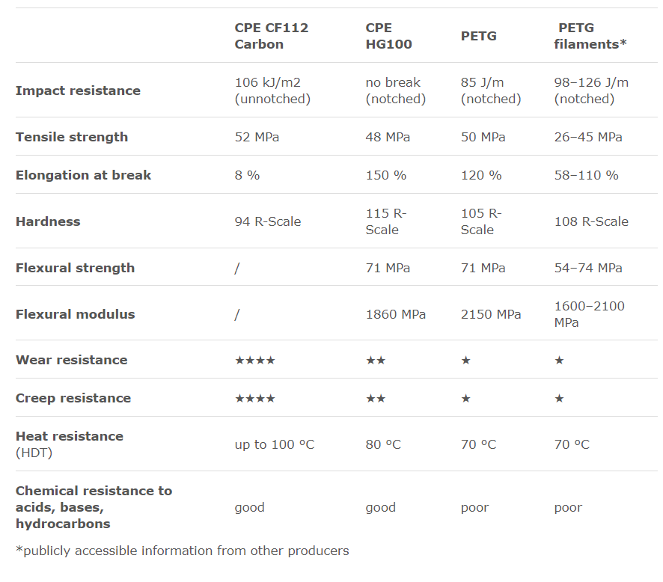Image resolution: width=663 pixels, height=582 pixels.
Task: Select the CPE HG100 column header
Action: (x=388, y=36)
